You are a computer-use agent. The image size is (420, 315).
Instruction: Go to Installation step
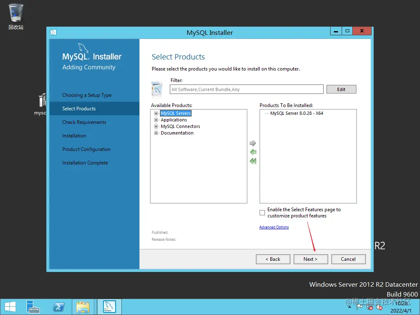tap(74, 136)
